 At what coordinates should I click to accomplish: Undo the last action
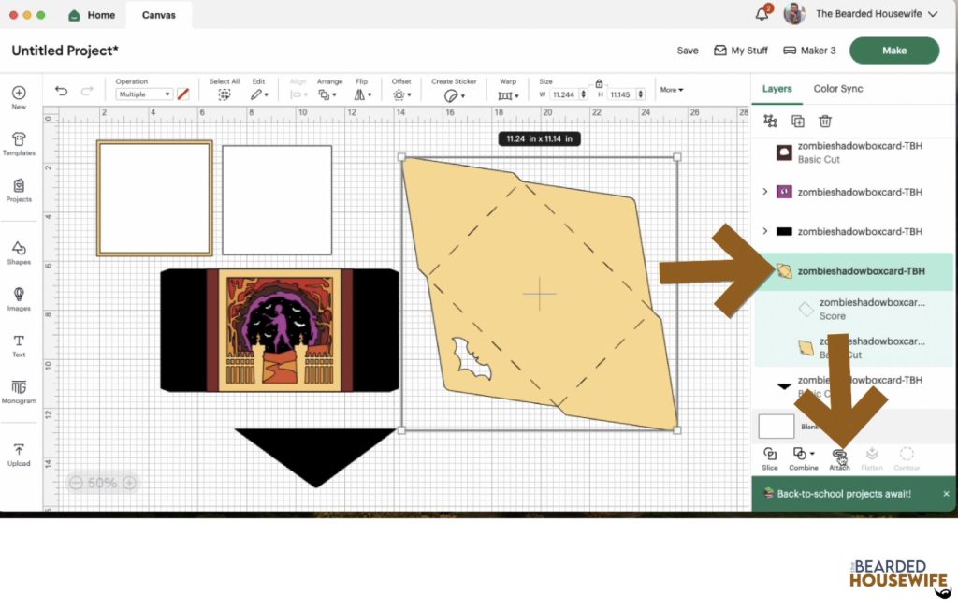tap(62, 92)
